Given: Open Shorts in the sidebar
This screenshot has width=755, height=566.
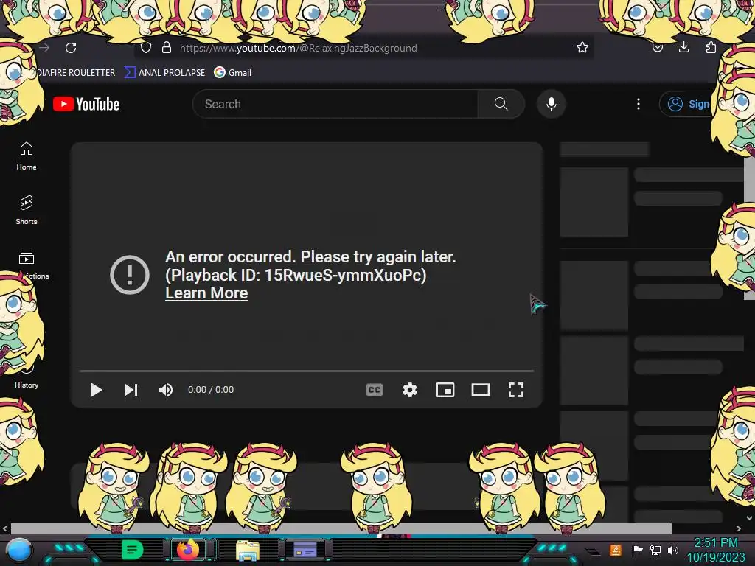Looking at the screenshot, I should 27,210.
